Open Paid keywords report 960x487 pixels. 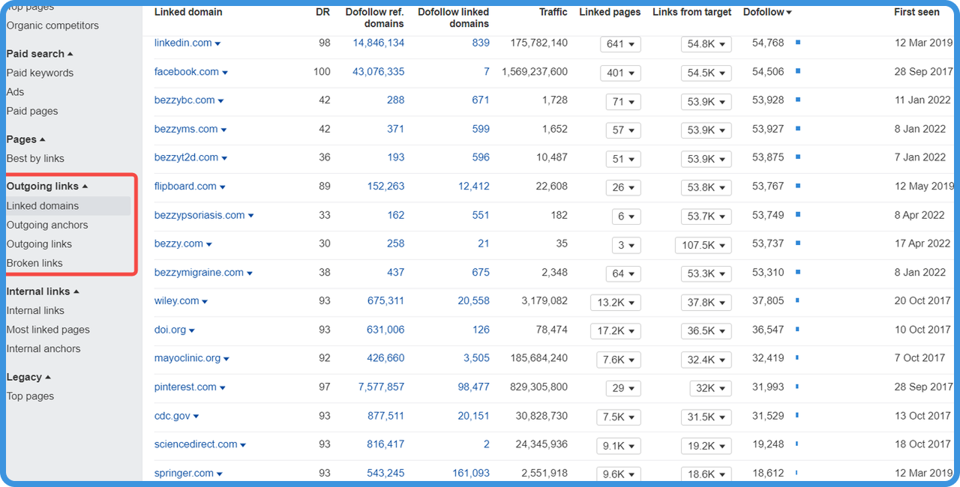(x=40, y=73)
